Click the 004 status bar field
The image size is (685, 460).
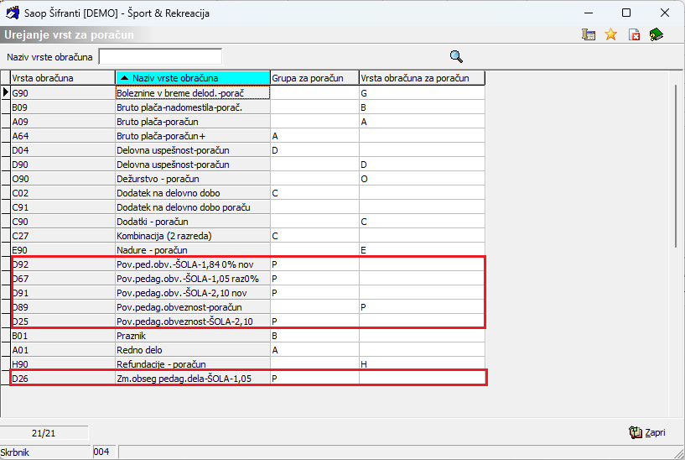(105, 452)
